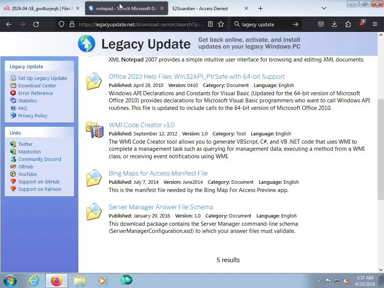Open Twitter link in Links panel
384x288 pixels.
point(25,144)
